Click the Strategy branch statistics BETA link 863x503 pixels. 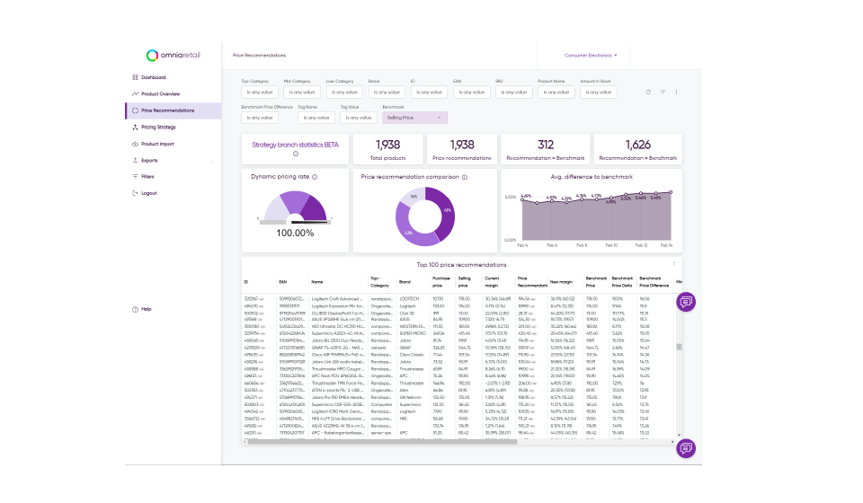pyautogui.click(x=295, y=146)
